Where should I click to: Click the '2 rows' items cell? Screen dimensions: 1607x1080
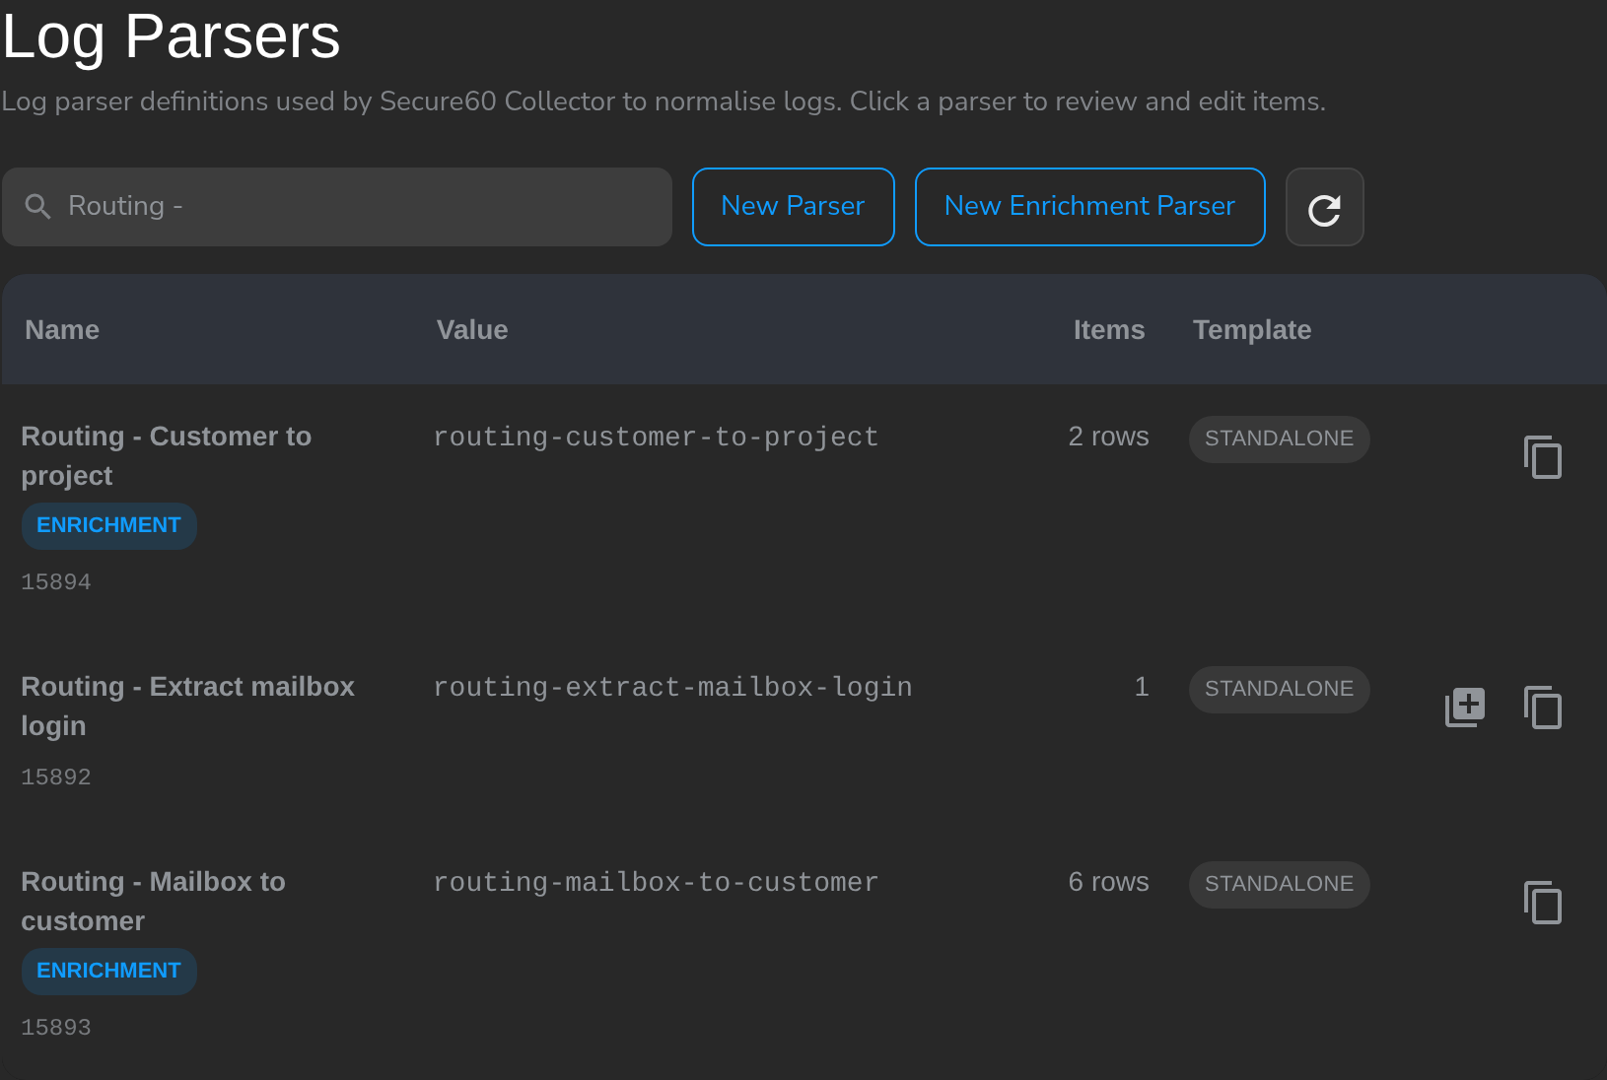pyautogui.click(x=1108, y=437)
